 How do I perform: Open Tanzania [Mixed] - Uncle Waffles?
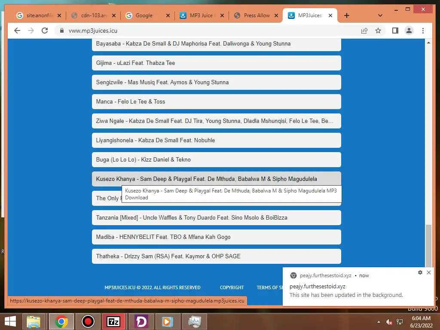point(217,217)
